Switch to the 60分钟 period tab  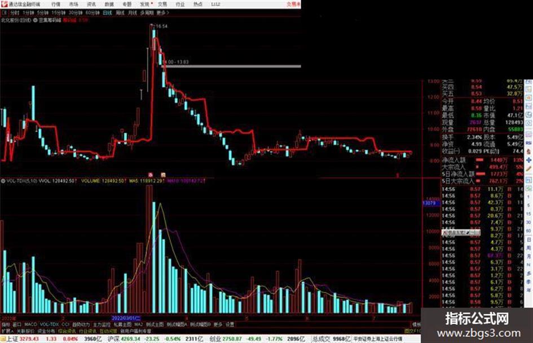coord(92,13)
